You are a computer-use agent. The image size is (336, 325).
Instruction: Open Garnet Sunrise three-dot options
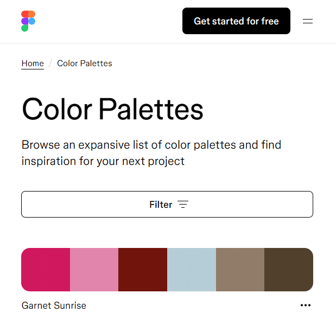pos(306,305)
